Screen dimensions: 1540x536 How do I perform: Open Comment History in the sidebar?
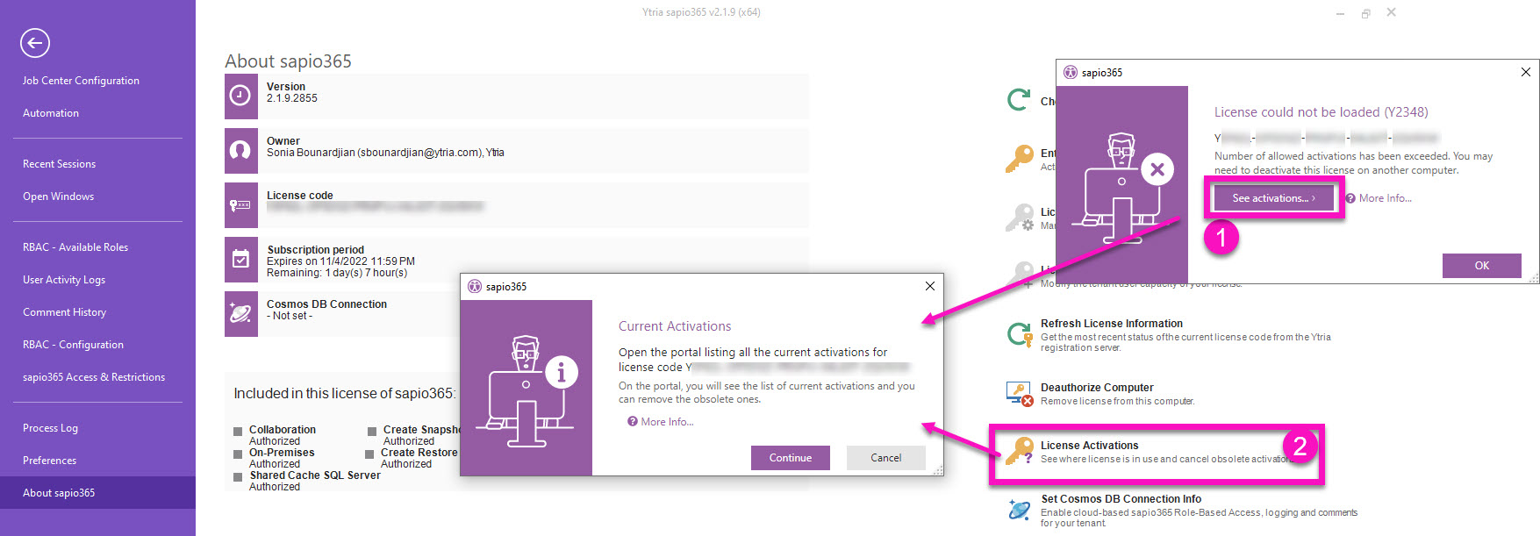[64, 312]
